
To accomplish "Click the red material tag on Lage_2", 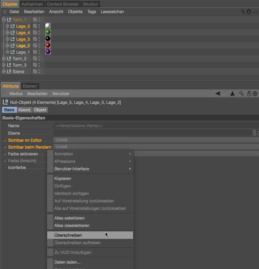I will [48, 45].
